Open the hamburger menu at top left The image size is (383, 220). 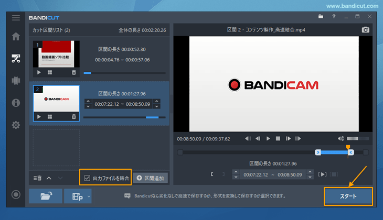pos(16,18)
